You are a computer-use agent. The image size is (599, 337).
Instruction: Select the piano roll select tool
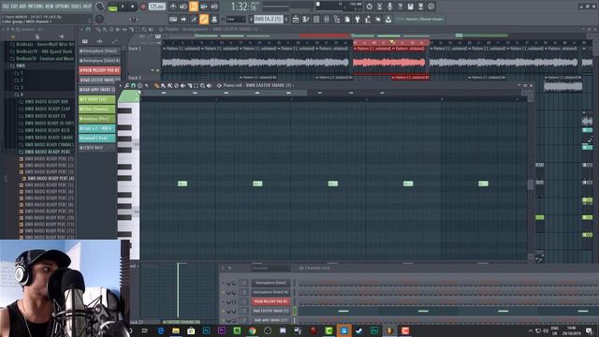point(196,85)
